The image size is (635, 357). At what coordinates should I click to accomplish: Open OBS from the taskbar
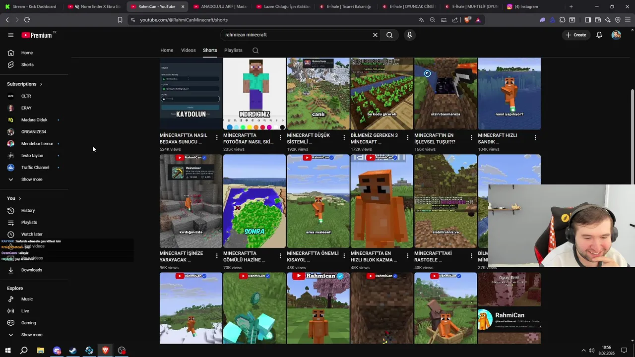[122, 351]
